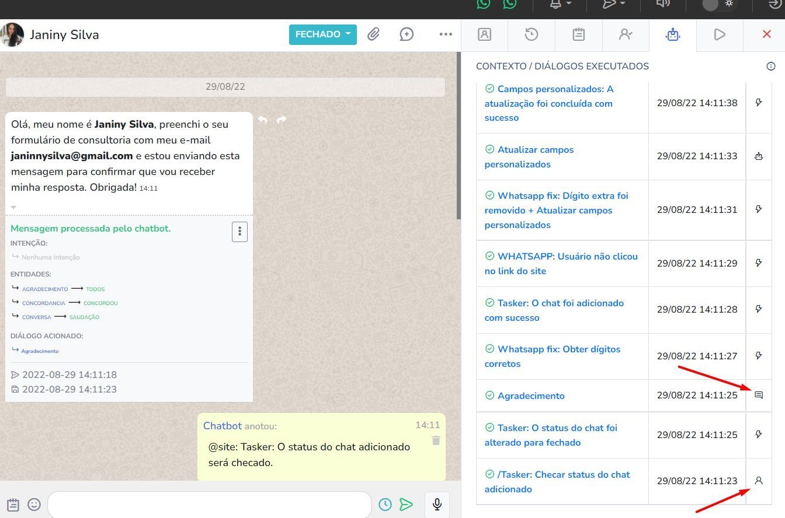
Task: Toggle the dark/light theme switch
Action: tap(718, 4)
